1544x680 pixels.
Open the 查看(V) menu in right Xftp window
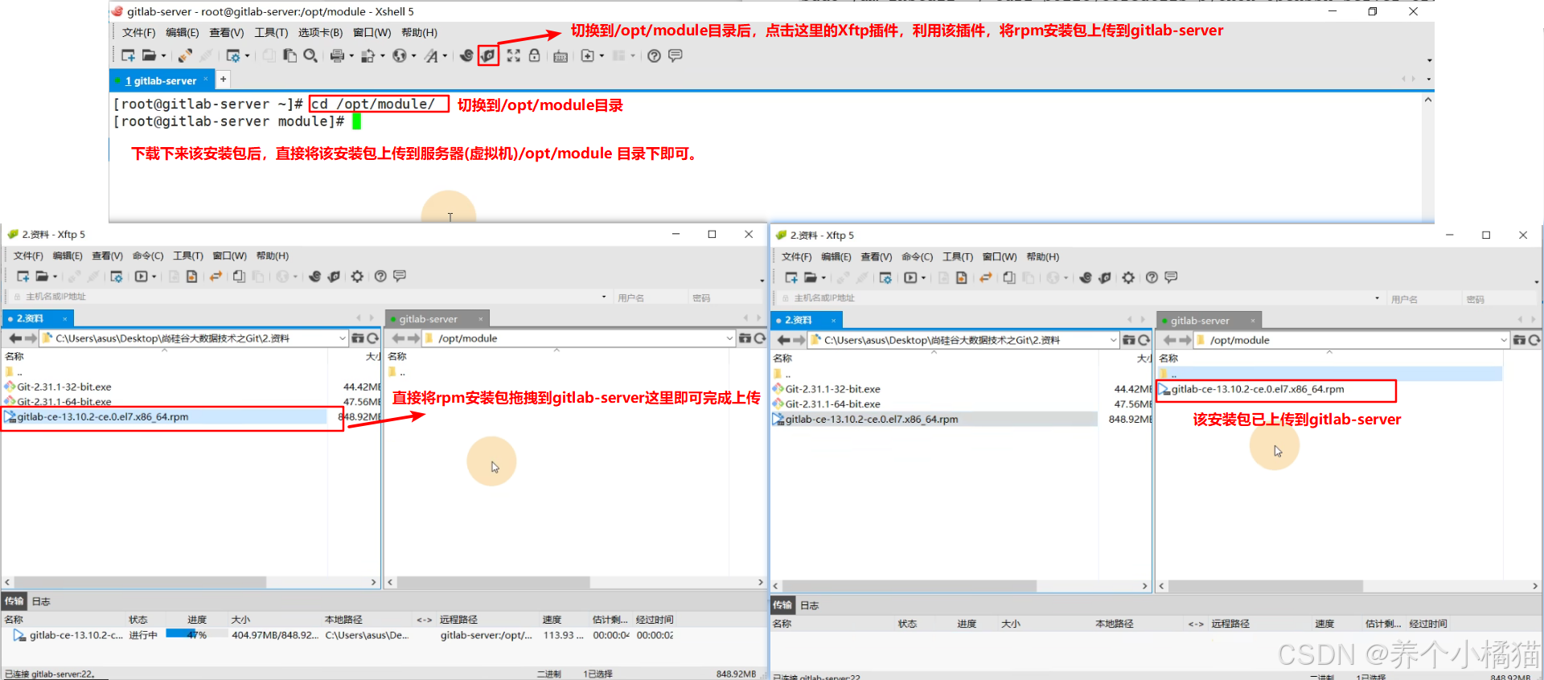pos(876,257)
